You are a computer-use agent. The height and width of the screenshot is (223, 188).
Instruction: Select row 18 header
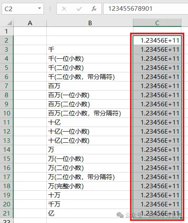click(6, 186)
